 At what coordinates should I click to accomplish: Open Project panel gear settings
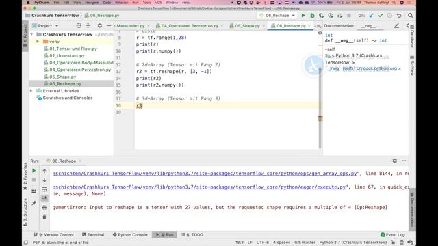(x=100, y=26)
